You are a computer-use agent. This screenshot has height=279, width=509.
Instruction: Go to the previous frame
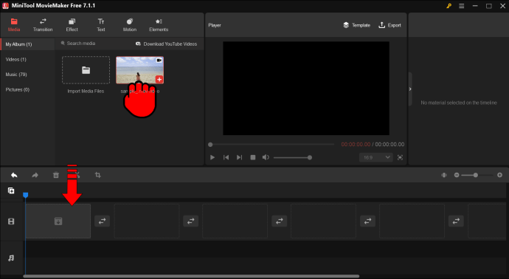tap(226, 157)
